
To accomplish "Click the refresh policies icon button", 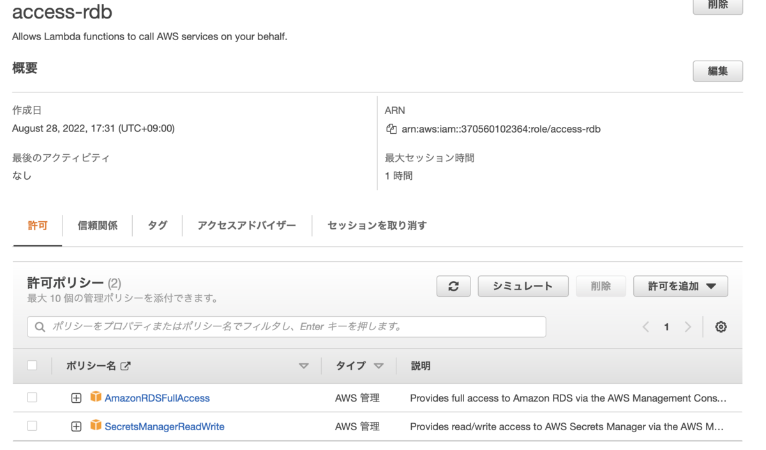I will coord(453,286).
